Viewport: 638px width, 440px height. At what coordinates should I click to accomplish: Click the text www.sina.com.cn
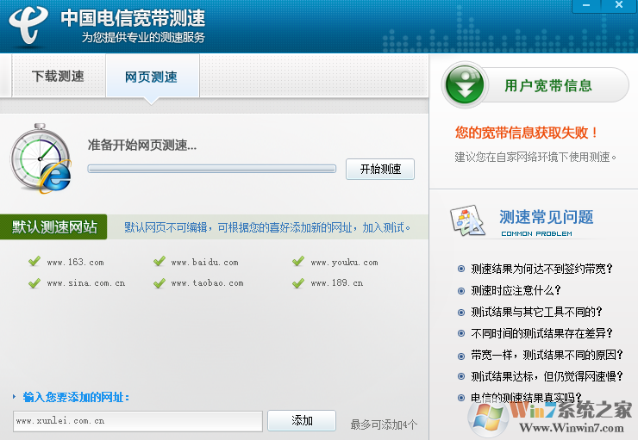86,283
